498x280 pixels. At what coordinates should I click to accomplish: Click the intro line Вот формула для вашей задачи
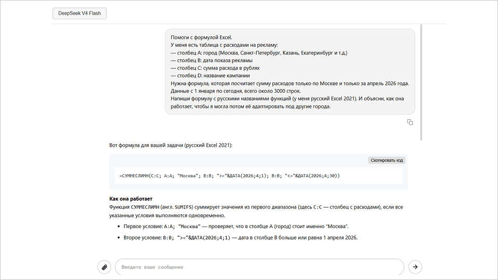coord(171,145)
